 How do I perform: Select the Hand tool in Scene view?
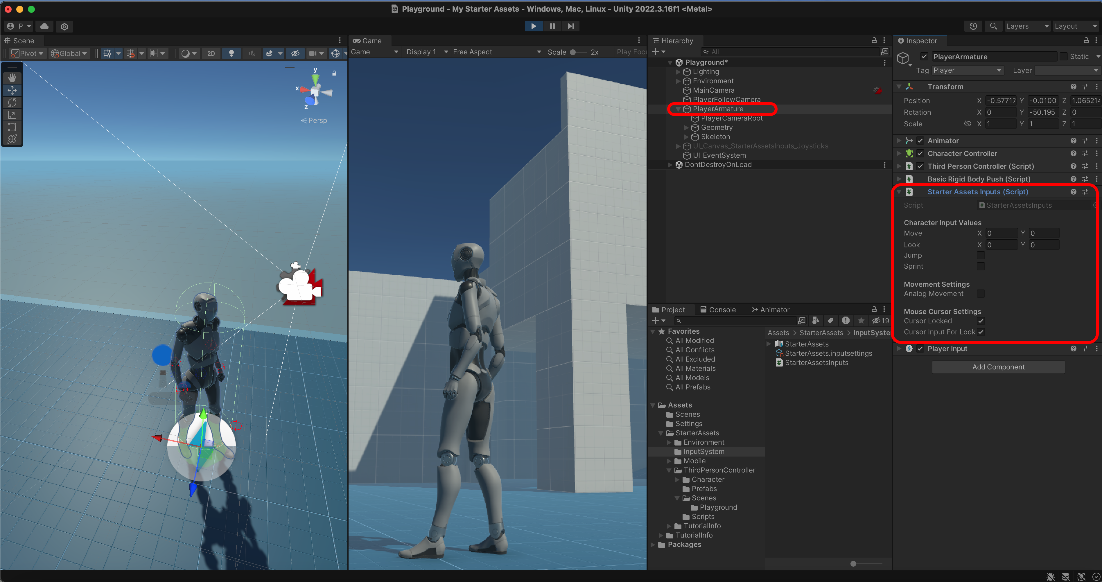(x=12, y=78)
